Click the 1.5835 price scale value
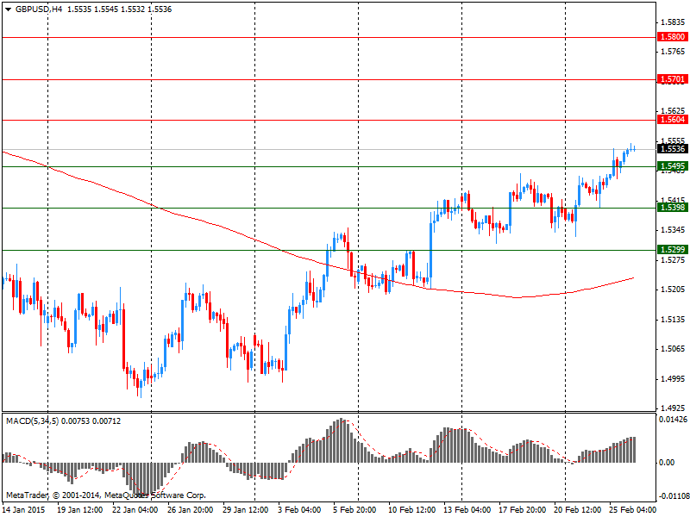The height and width of the screenshot is (517, 690). click(674, 22)
